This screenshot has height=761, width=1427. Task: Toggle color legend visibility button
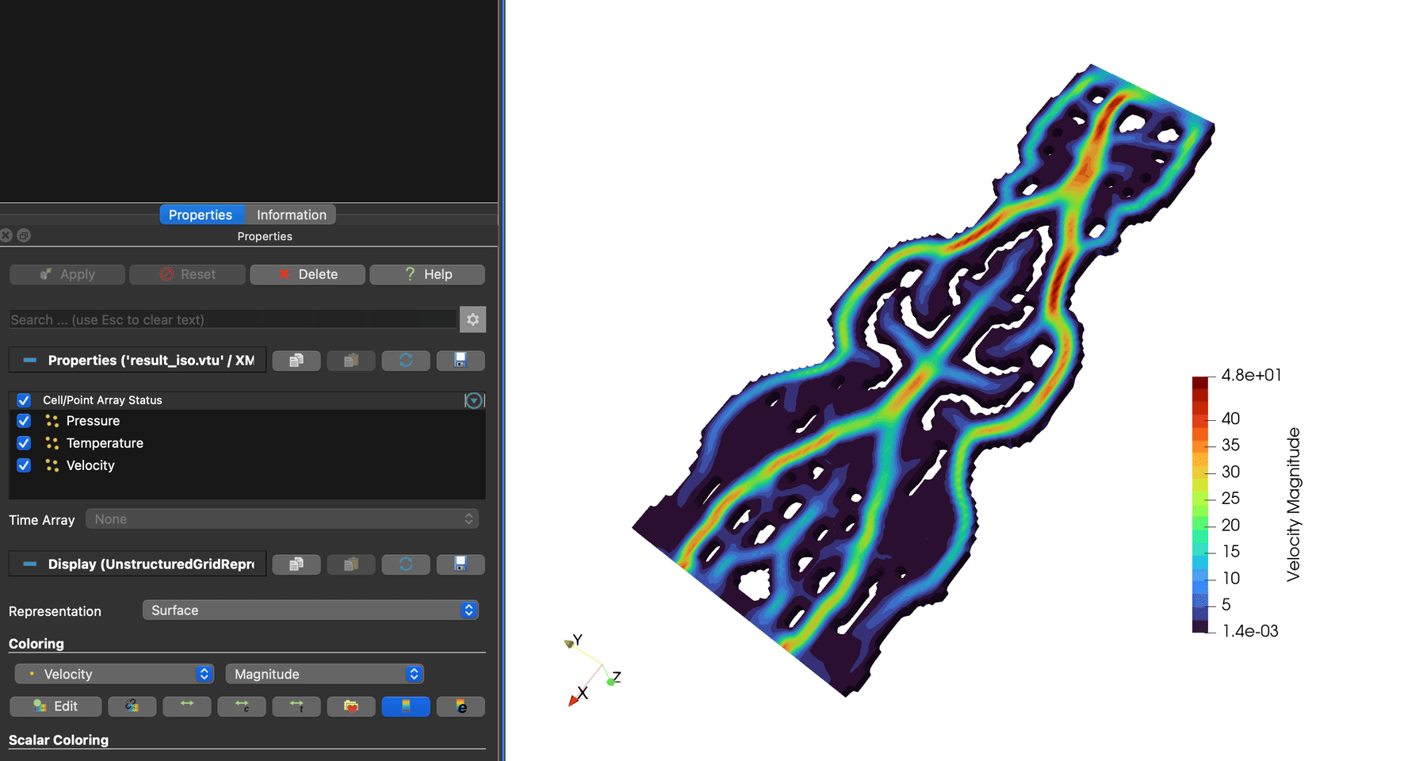(x=406, y=706)
